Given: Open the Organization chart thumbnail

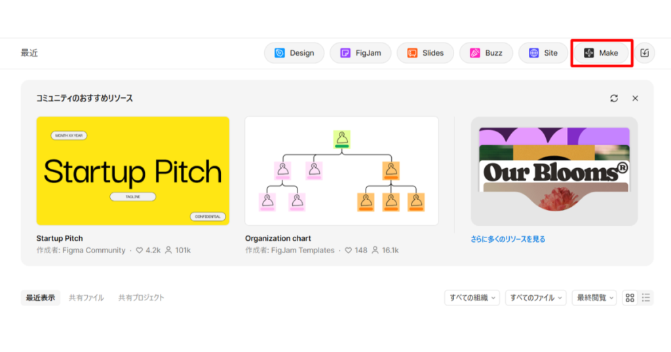Looking at the screenshot, I should [x=341, y=171].
